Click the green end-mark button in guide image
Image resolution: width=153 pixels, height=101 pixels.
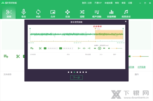pyautogui.click(x=61, y=48)
